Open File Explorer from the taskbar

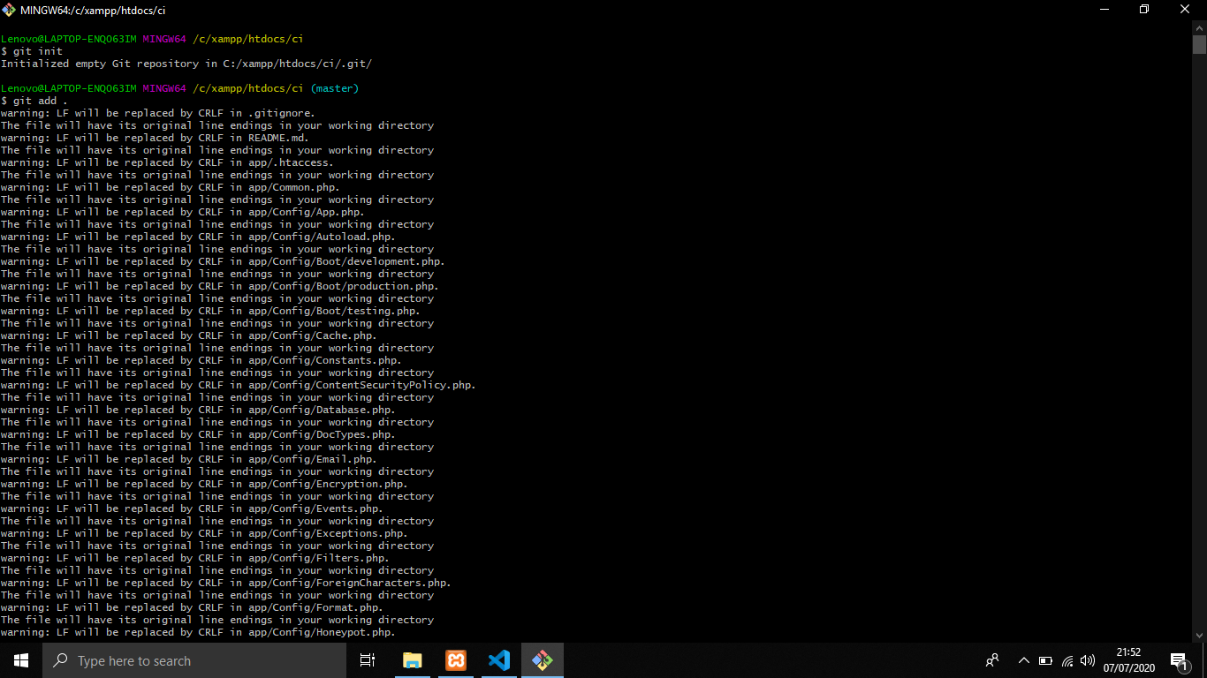[x=413, y=660]
